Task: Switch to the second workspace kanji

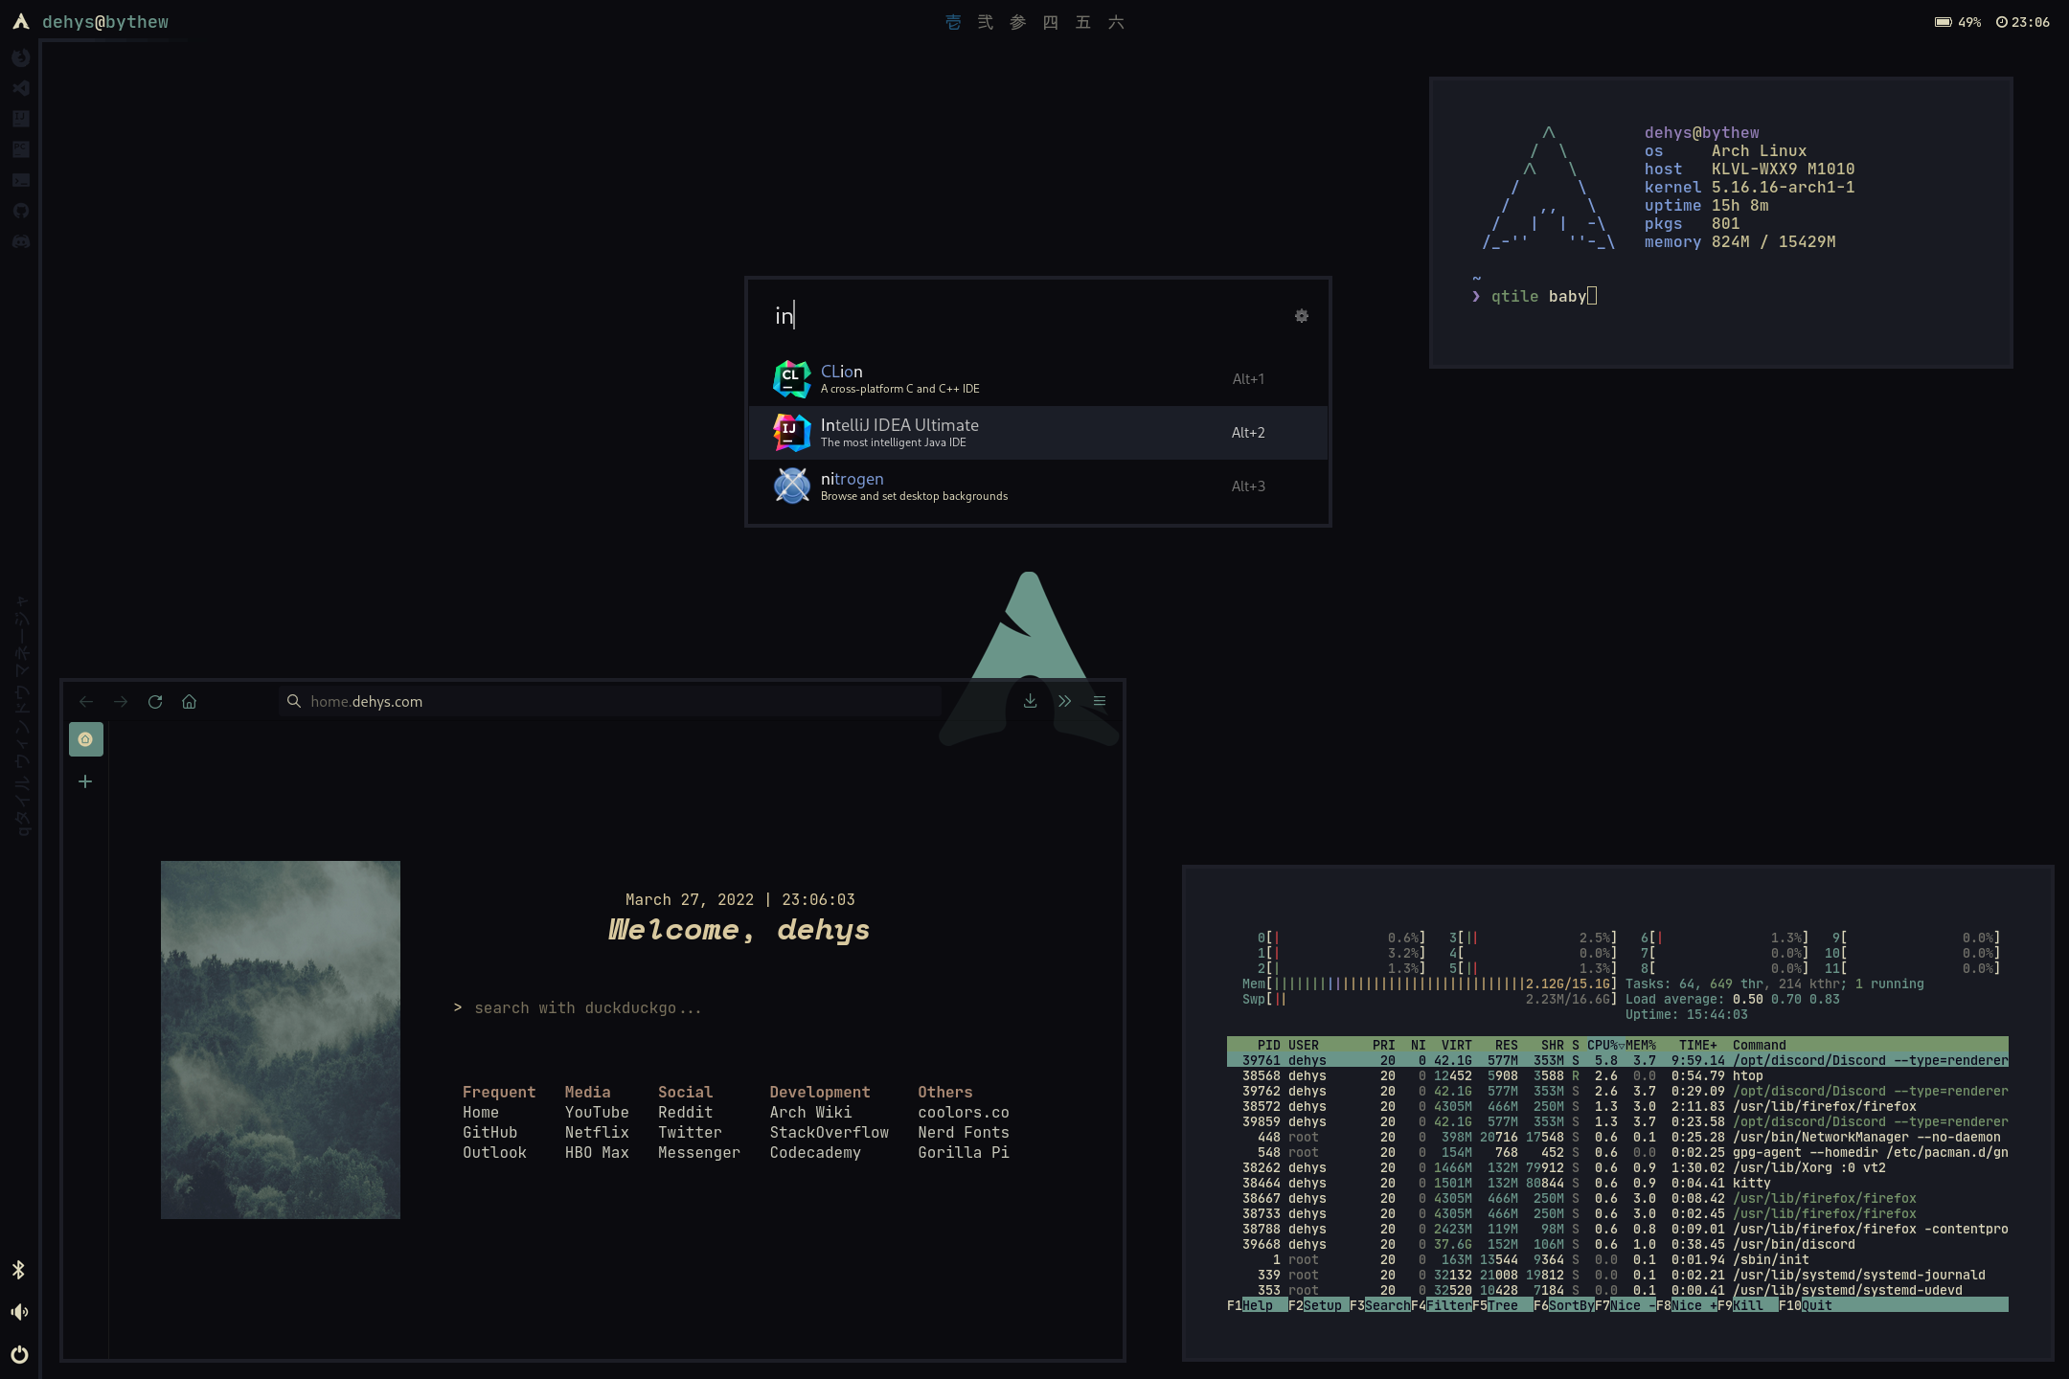Action: click(985, 22)
